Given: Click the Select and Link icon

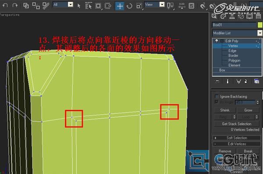Looking at the screenshot, I should (26, 6).
